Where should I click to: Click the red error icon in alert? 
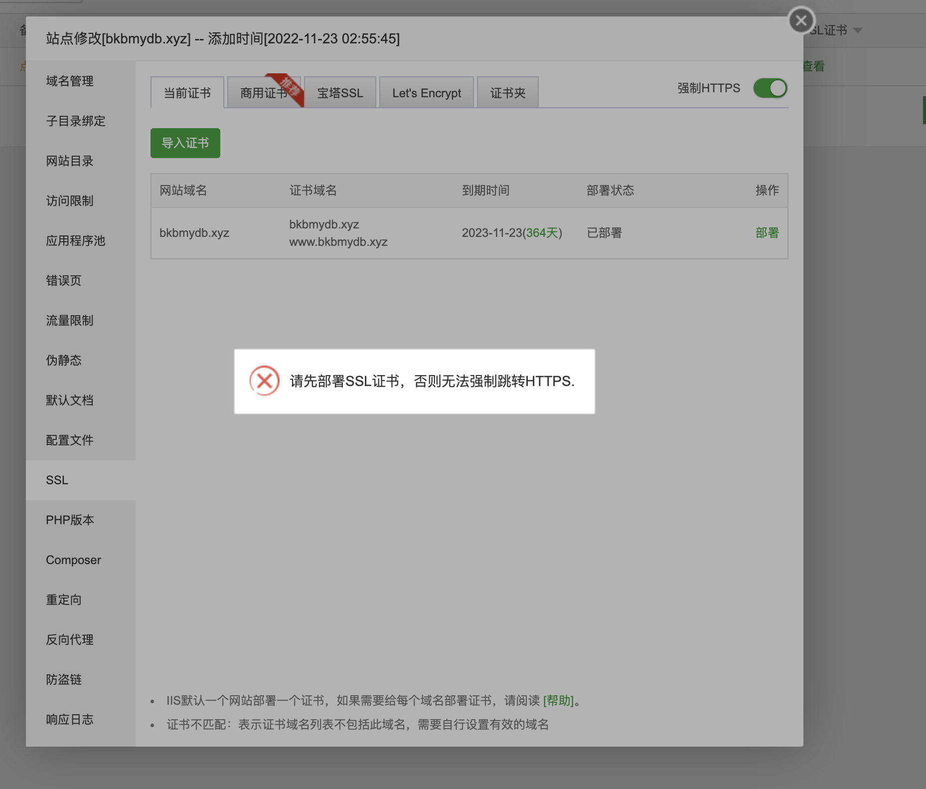click(x=265, y=381)
